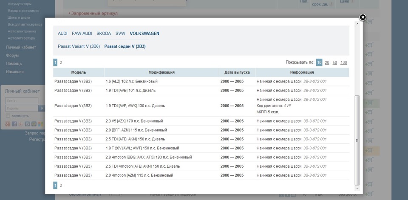
Task: Click the popup scrollbar up arrow
Action: [357, 24]
